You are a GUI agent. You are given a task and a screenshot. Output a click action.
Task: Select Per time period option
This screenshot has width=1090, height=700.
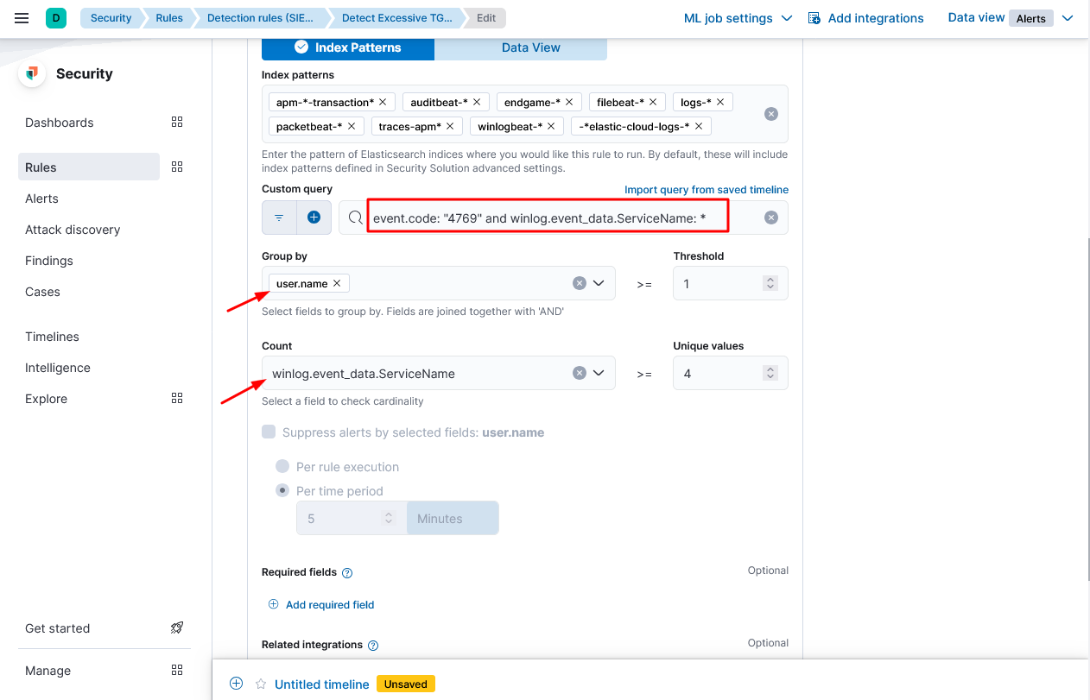(x=282, y=491)
